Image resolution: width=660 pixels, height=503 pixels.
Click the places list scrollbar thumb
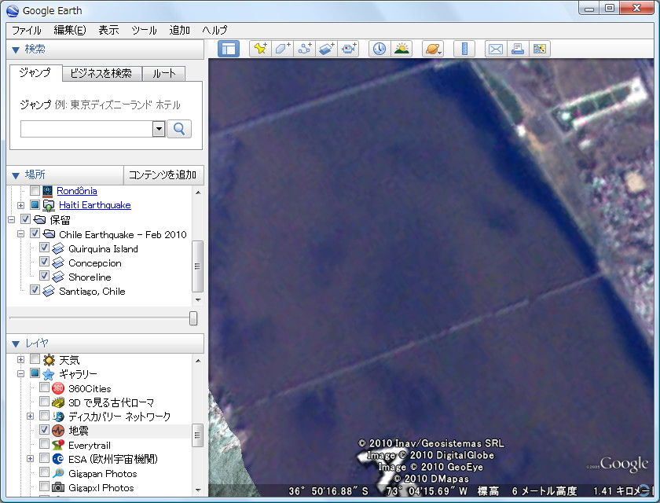click(x=197, y=266)
